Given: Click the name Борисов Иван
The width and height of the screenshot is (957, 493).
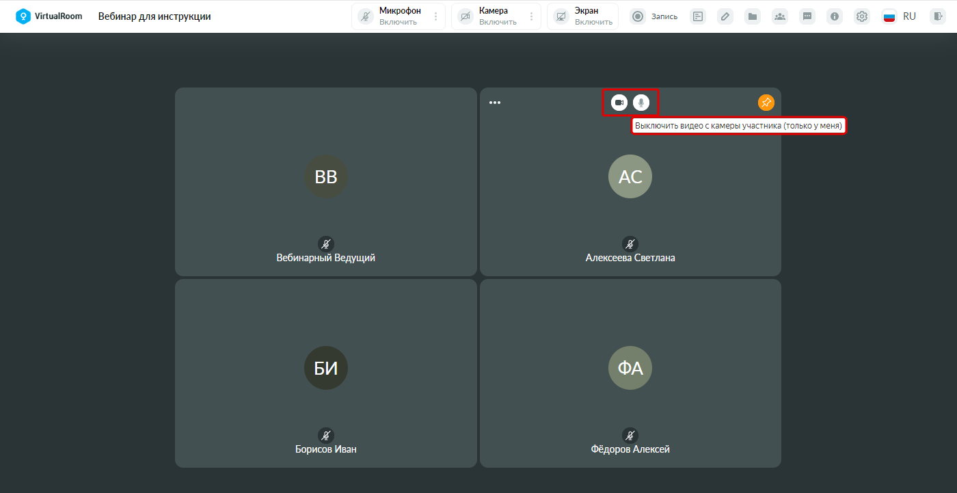Looking at the screenshot, I should click(x=326, y=449).
